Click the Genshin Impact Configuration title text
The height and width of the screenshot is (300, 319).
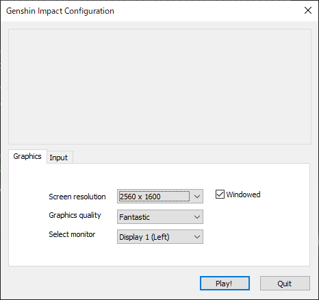[x=60, y=11]
